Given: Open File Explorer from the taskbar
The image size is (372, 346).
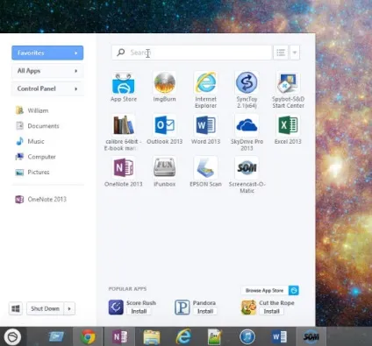Looking at the screenshot, I should point(152,337).
